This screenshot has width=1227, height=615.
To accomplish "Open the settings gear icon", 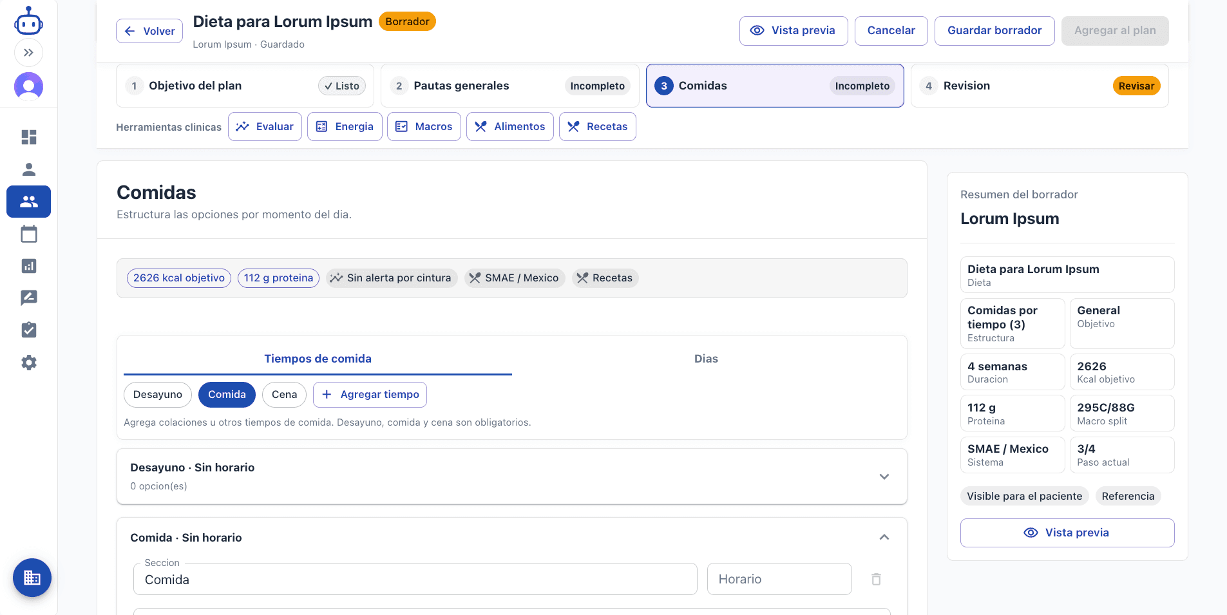I will (x=29, y=363).
